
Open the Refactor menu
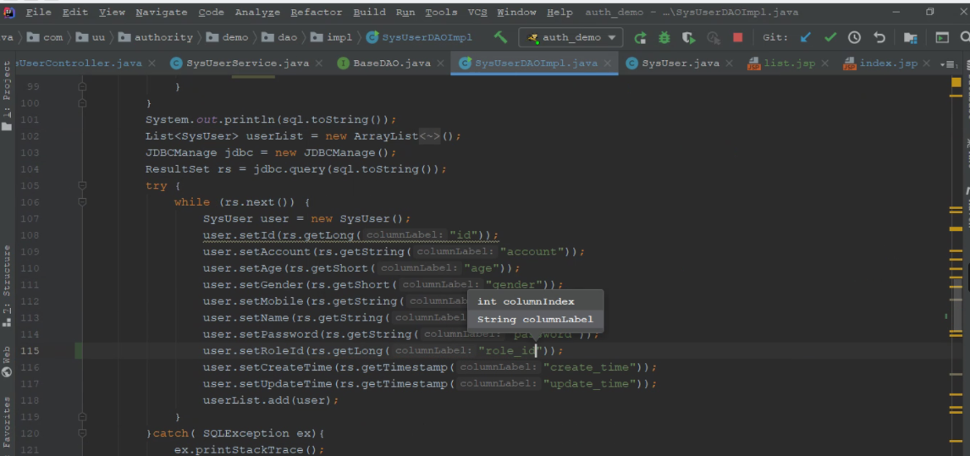coord(317,13)
